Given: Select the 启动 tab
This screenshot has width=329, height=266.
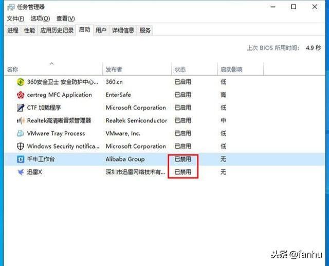Looking at the screenshot, I should [84, 30].
